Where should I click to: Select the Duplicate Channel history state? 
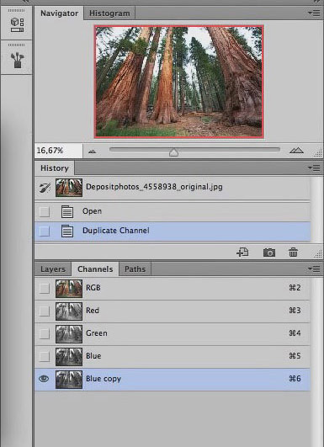click(x=173, y=231)
